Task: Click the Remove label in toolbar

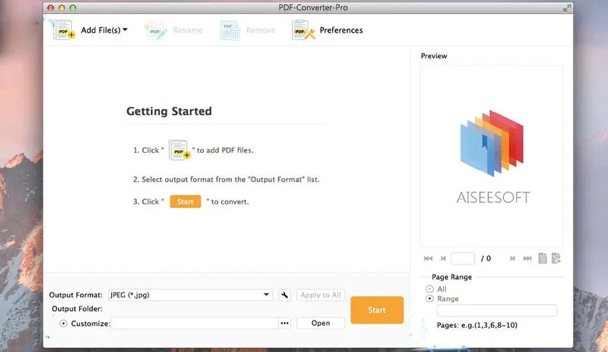Action: coord(261,30)
